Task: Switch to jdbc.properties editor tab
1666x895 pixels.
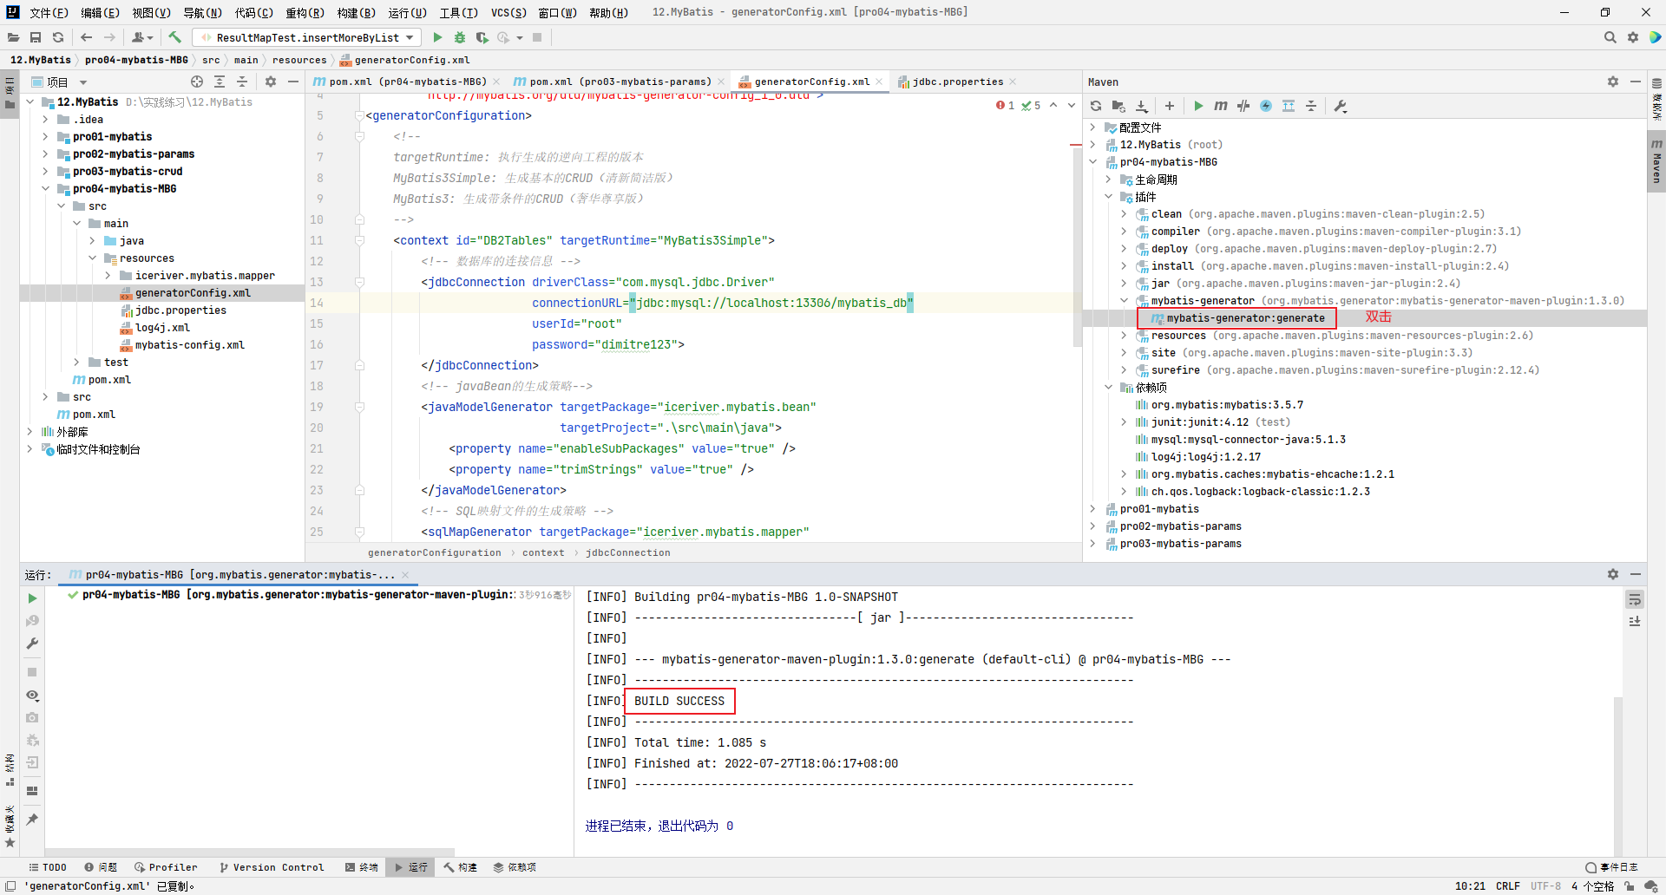Action: 957,82
